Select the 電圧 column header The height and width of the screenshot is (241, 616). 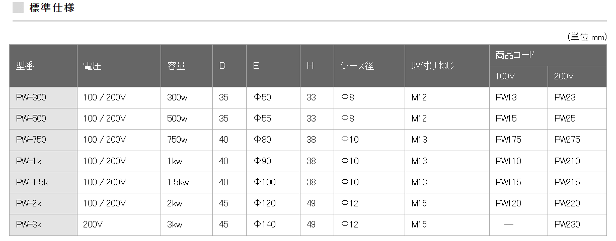[x=93, y=66]
